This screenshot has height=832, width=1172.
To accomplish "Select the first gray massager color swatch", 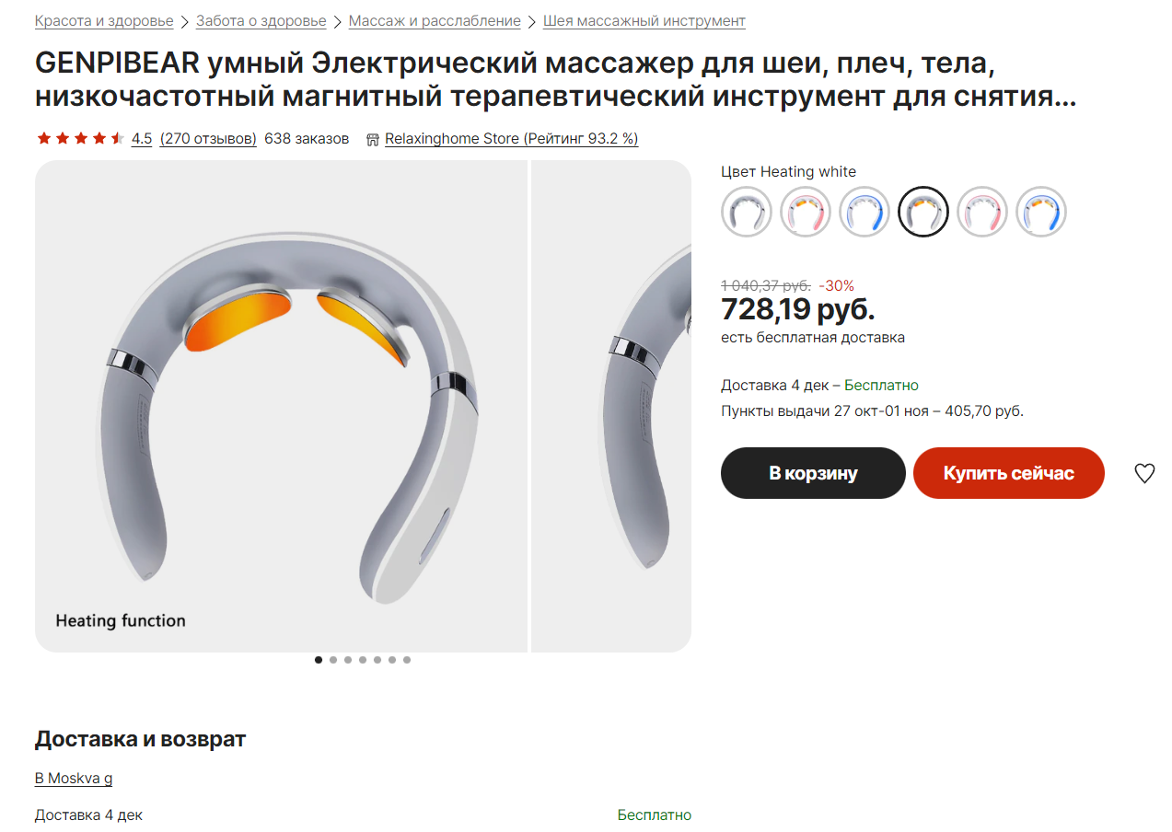I will coord(747,212).
